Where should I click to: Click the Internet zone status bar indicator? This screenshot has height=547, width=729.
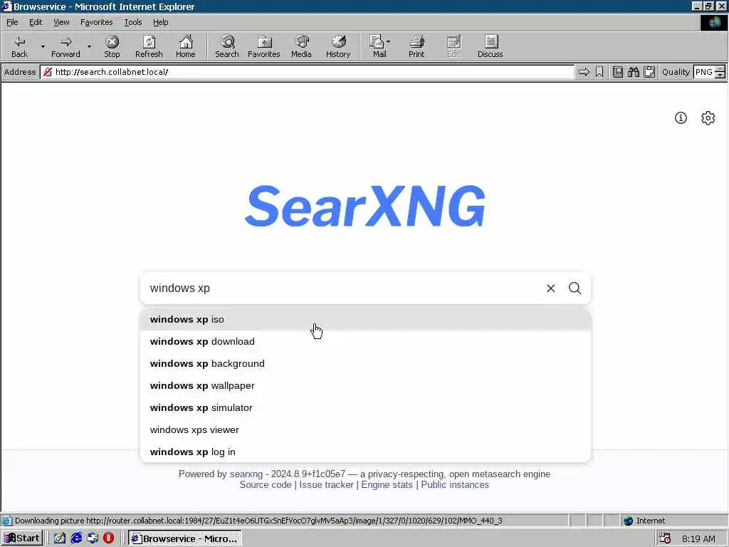click(x=644, y=521)
